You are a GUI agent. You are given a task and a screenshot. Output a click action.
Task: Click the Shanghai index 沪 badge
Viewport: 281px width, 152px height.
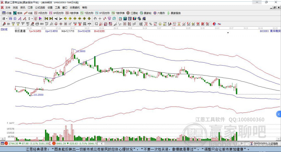coord(6,143)
